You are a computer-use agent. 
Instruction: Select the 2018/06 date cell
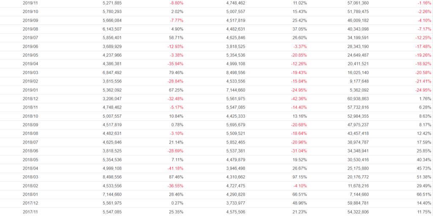coord(29,151)
